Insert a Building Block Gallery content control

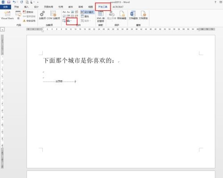pyautogui.click(x=76, y=12)
